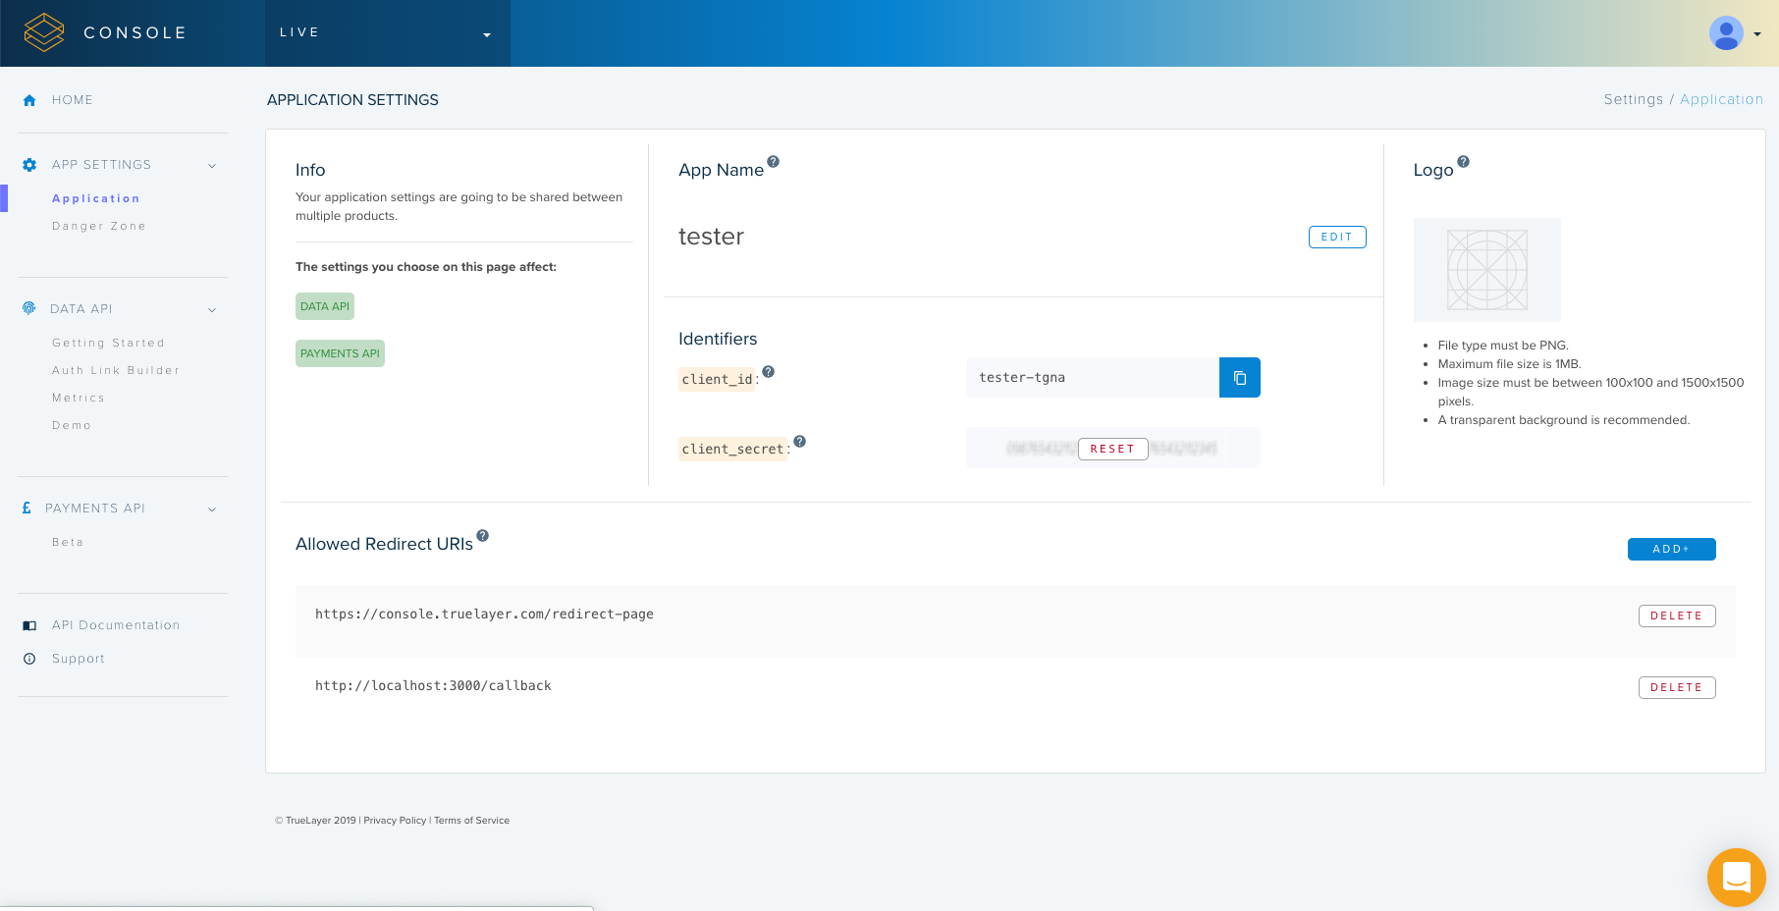
Task: Open the chat support bubble
Action: (x=1737, y=878)
